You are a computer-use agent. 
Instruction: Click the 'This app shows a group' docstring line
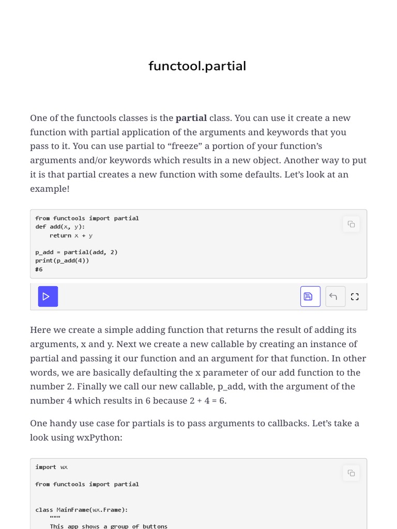[x=109, y=526]
